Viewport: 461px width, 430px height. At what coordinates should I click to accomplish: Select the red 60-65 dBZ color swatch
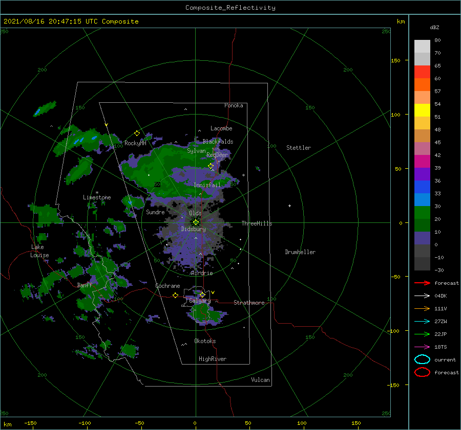(422, 72)
